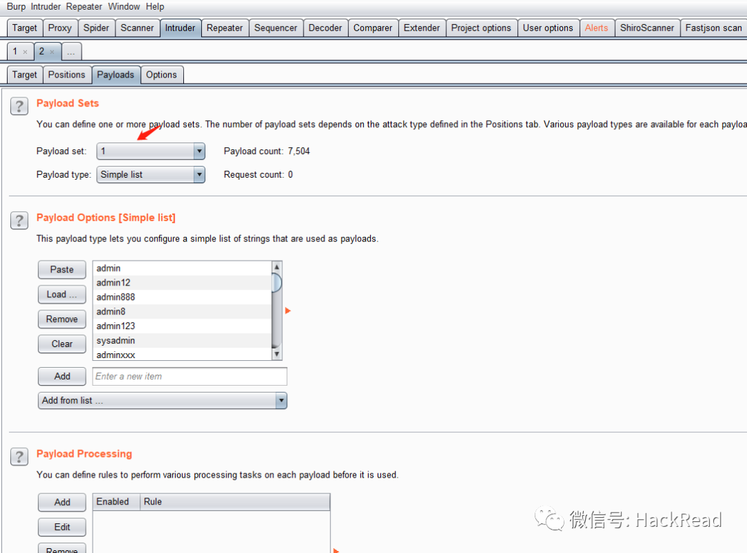Image resolution: width=747 pixels, height=553 pixels.
Task: Expand Add from list dropdown
Action: [163, 401]
